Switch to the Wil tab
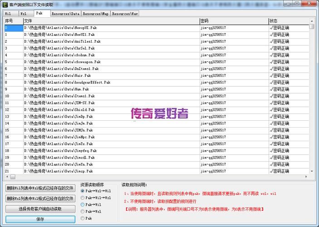This screenshot has width=319, height=227. (11, 14)
